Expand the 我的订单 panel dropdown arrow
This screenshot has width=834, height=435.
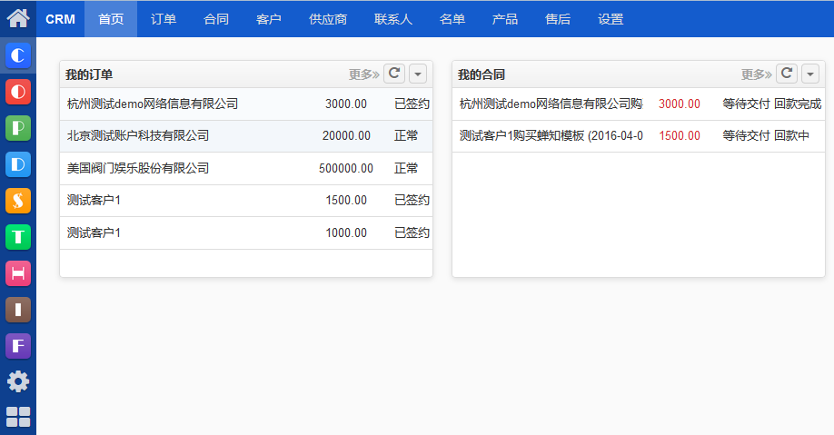[x=417, y=74]
